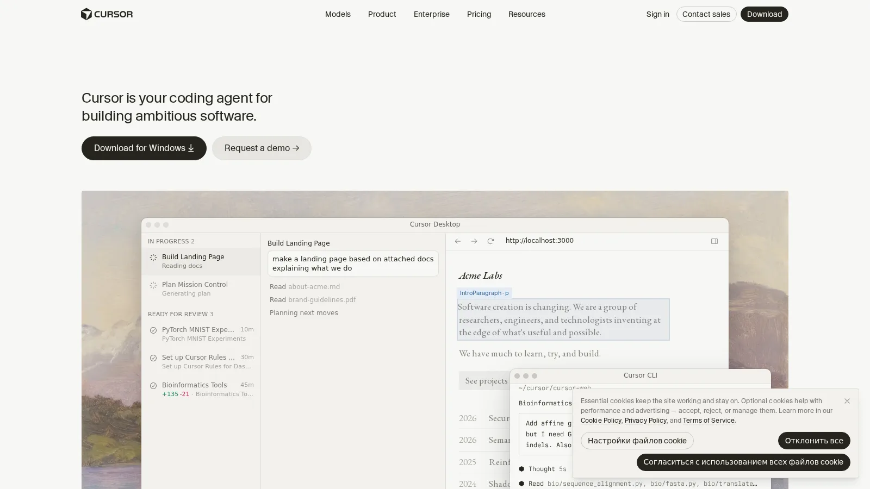The width and height of the screenshot is (870, 489).
Task: Click Download for Windows button
Action: tap(144, 148)
